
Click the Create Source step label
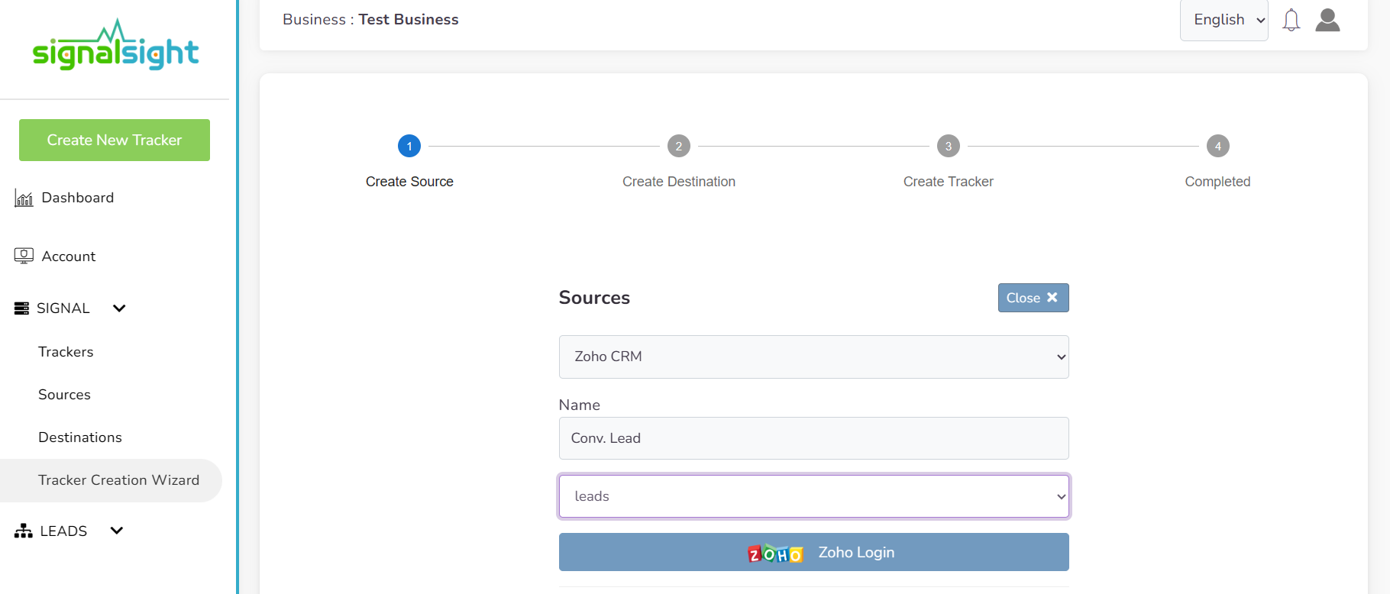409,182
